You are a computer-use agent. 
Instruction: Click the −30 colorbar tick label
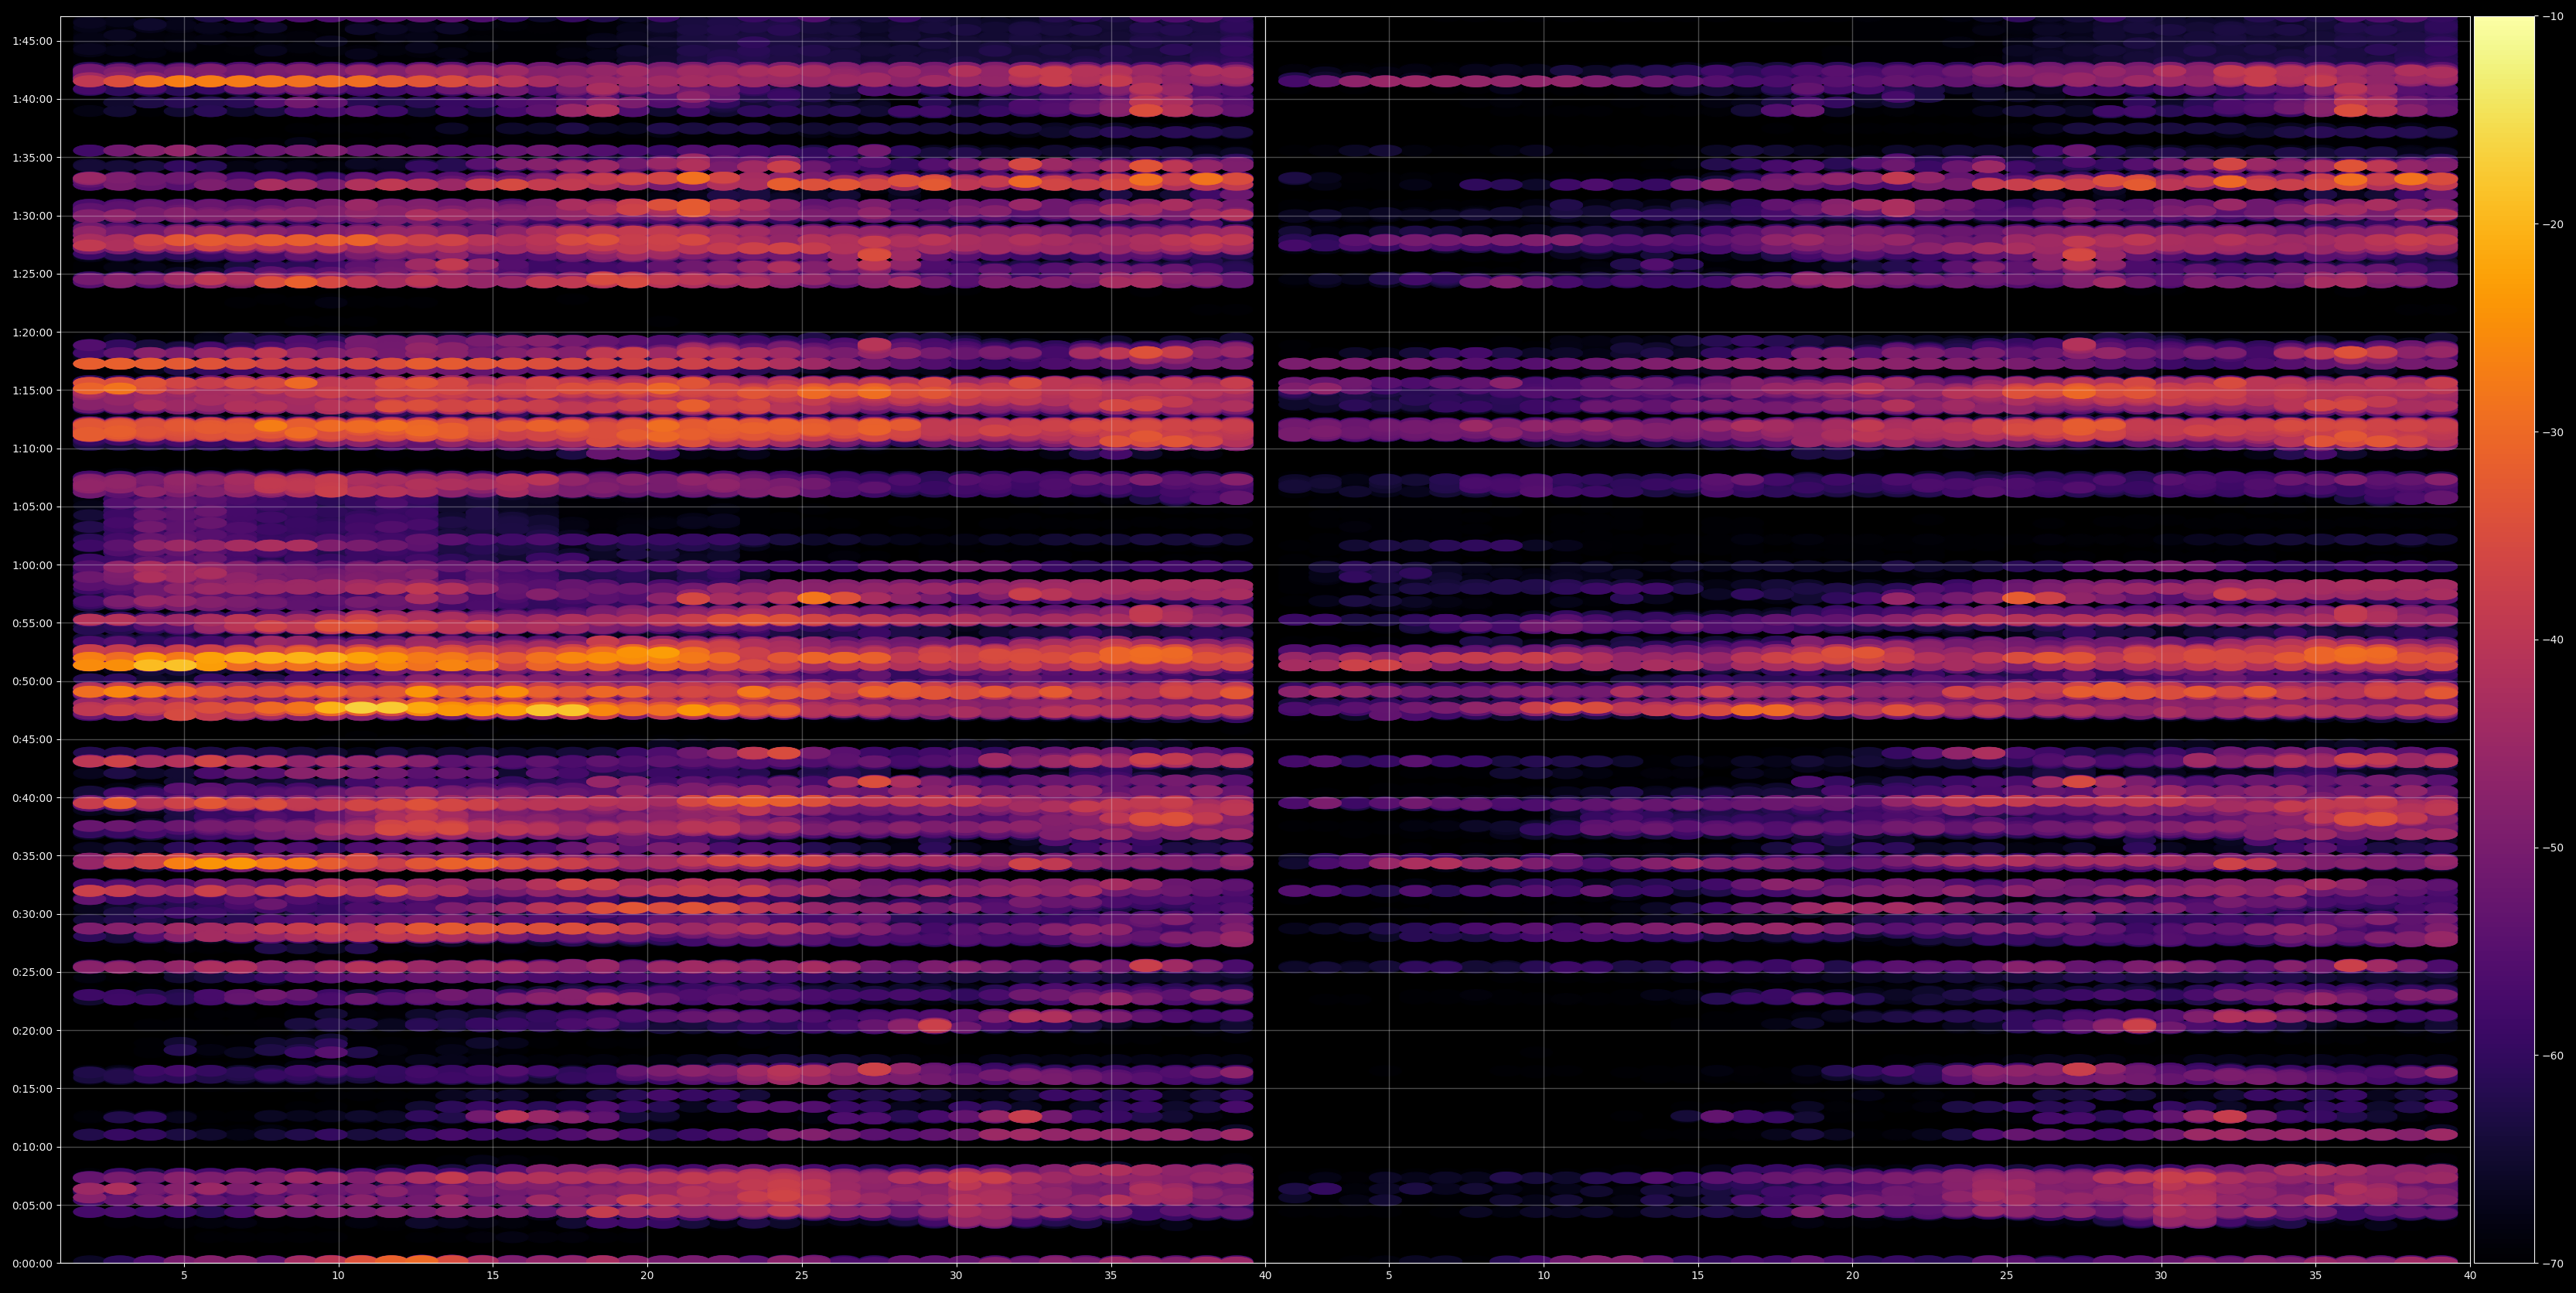coord(2553,432)
